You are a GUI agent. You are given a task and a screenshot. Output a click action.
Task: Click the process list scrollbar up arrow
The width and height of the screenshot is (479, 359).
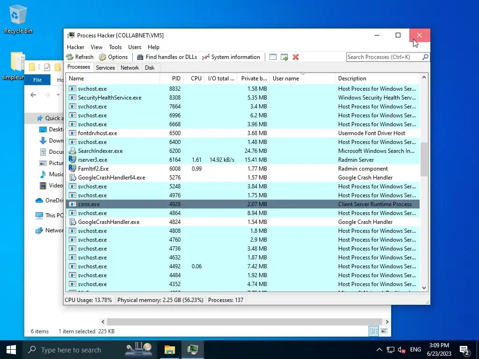[x=424, y=78]
